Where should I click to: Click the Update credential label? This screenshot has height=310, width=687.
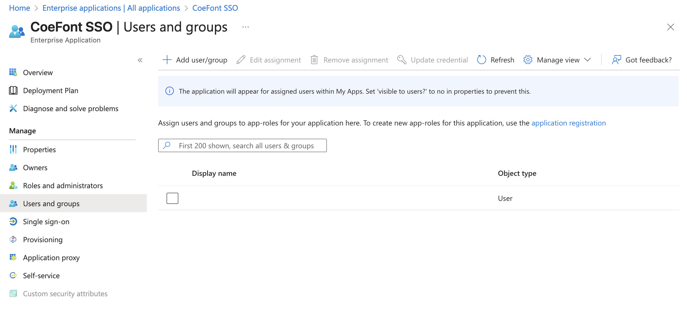tap(439, 60)
